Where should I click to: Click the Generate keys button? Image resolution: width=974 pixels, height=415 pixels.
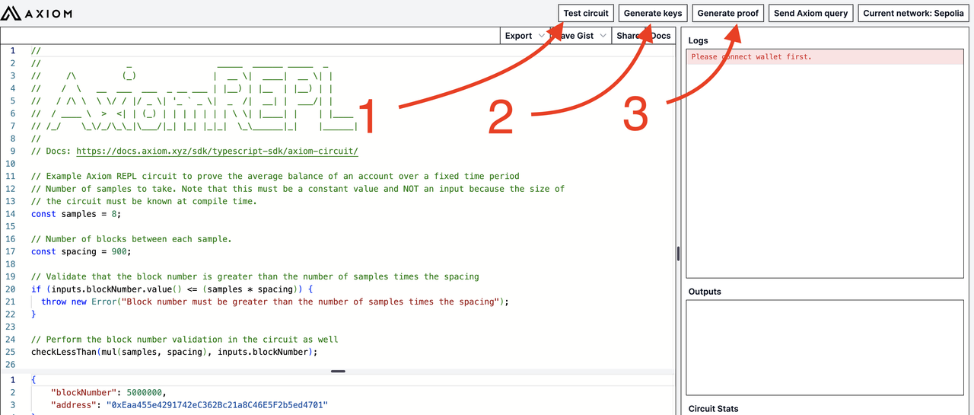point(653,13)
